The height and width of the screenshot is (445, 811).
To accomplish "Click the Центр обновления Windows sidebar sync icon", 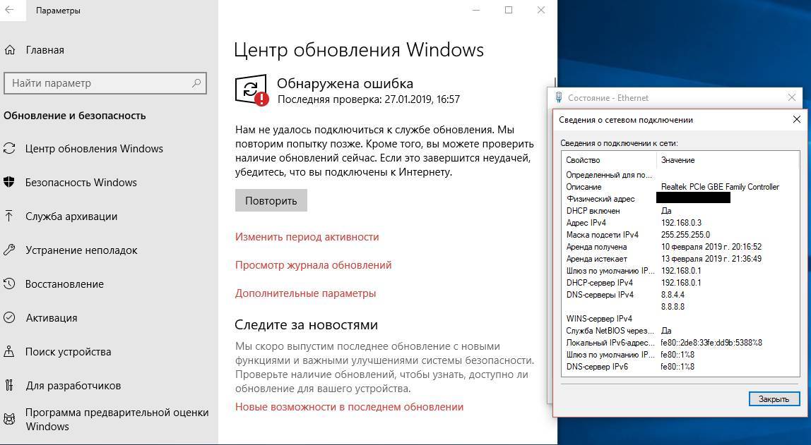I will tap(9, 149).
